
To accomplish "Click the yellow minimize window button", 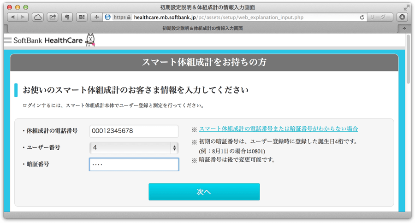I will click(x=18, y=7).
